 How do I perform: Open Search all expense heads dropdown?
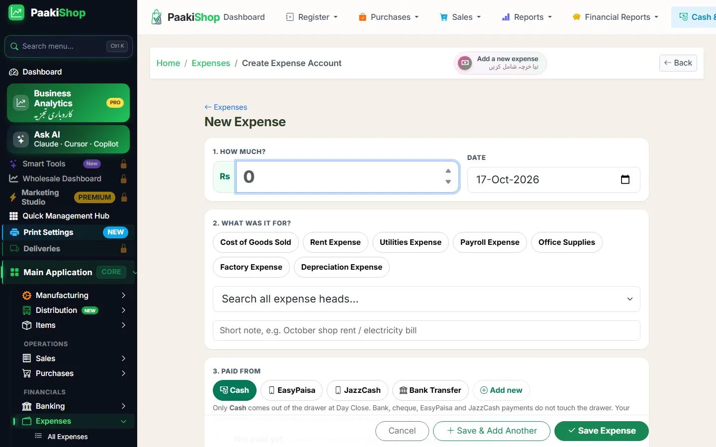pos(427,299)
